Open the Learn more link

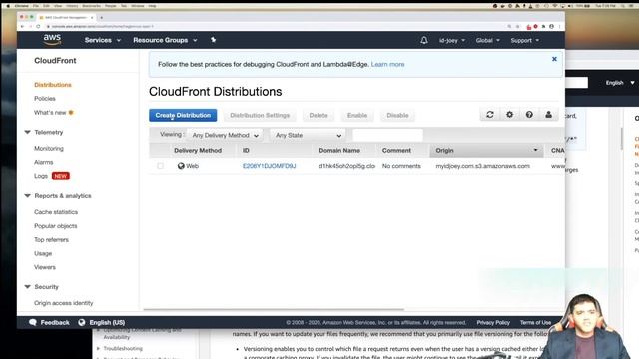click(387, 64)
